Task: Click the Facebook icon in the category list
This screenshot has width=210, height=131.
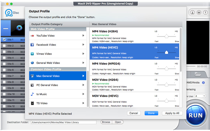Action: click(x=32, y=45)
